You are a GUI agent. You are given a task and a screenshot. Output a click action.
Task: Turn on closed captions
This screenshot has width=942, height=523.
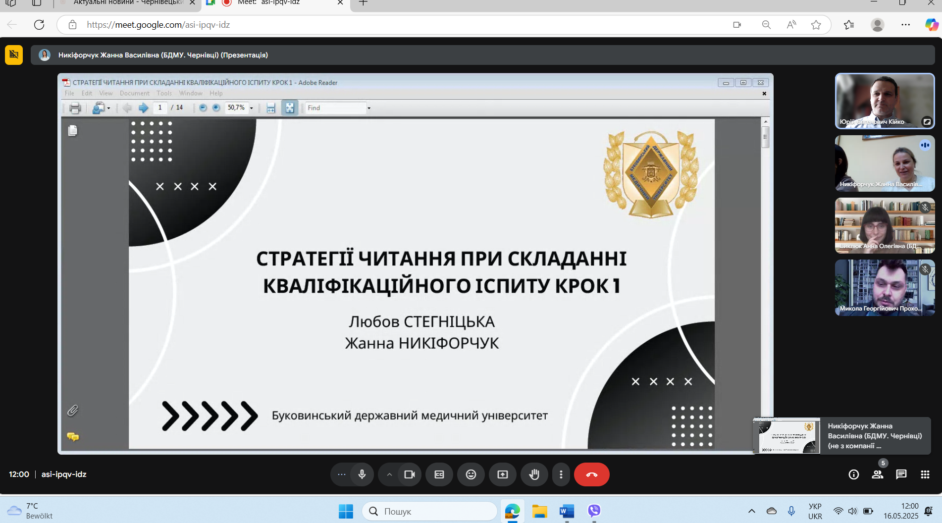coord(439,474)
